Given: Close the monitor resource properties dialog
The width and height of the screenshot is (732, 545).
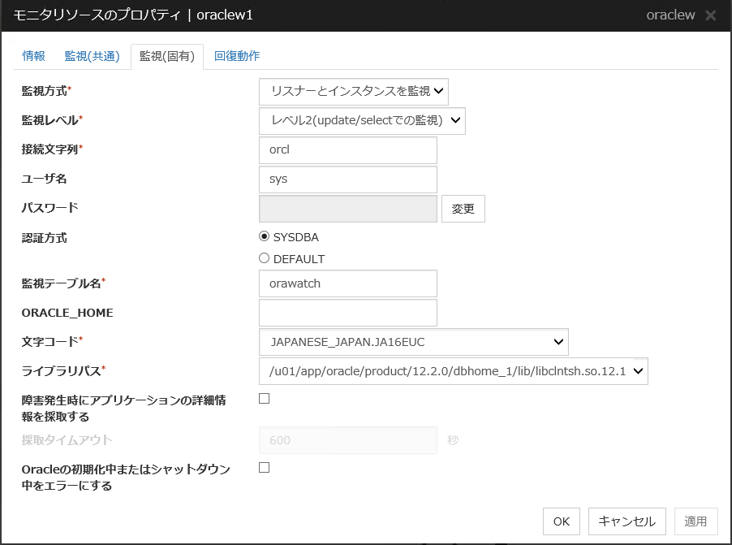Looking at the screenshot, I should [711, 15].
